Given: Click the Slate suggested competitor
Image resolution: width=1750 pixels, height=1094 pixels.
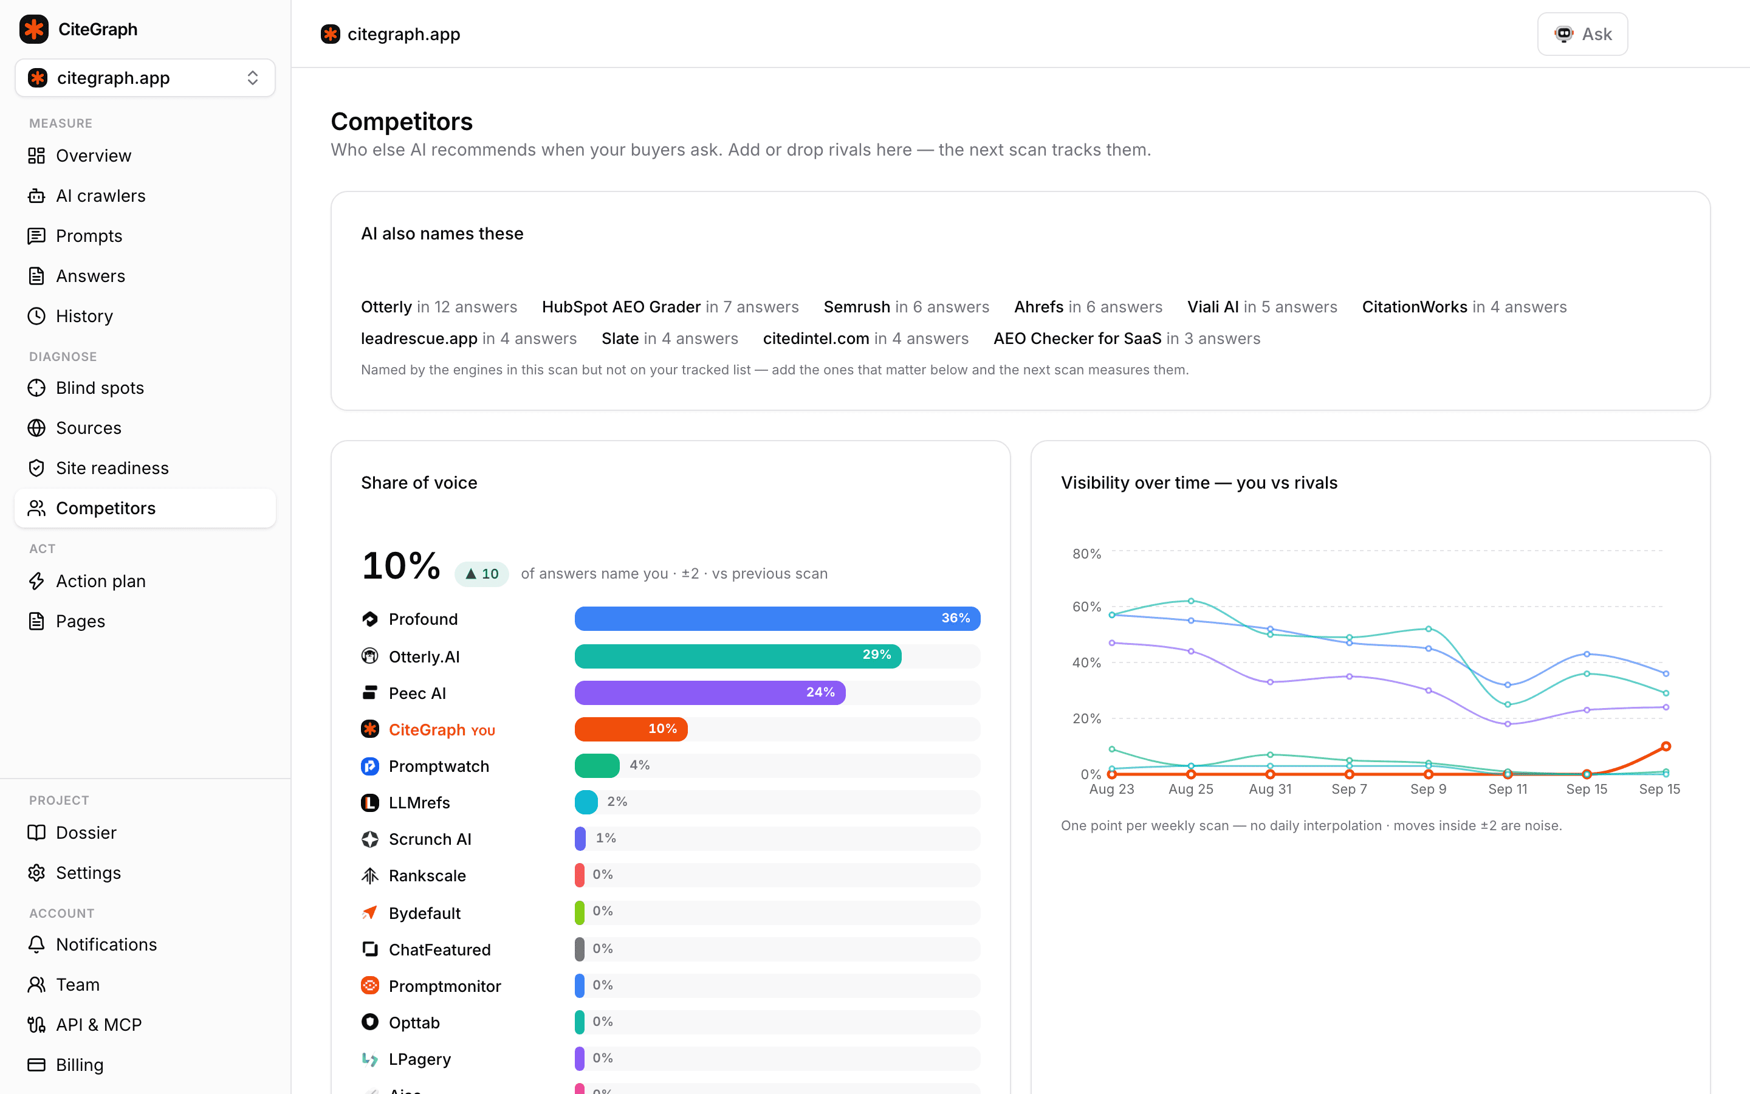Looking at the screenshot, I should coord(620,339).
